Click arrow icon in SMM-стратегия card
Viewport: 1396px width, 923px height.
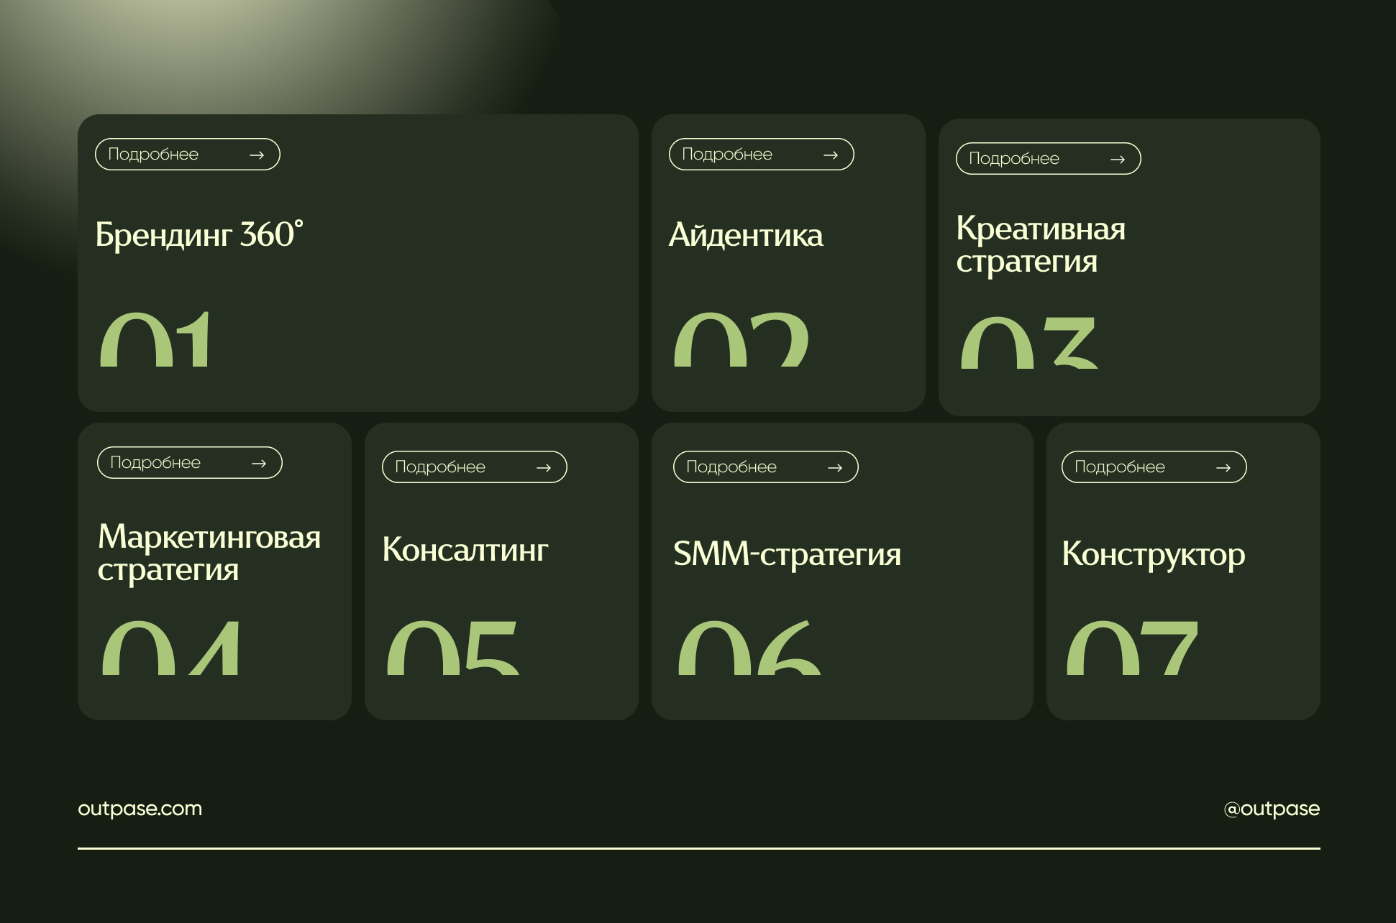point(835,468)
